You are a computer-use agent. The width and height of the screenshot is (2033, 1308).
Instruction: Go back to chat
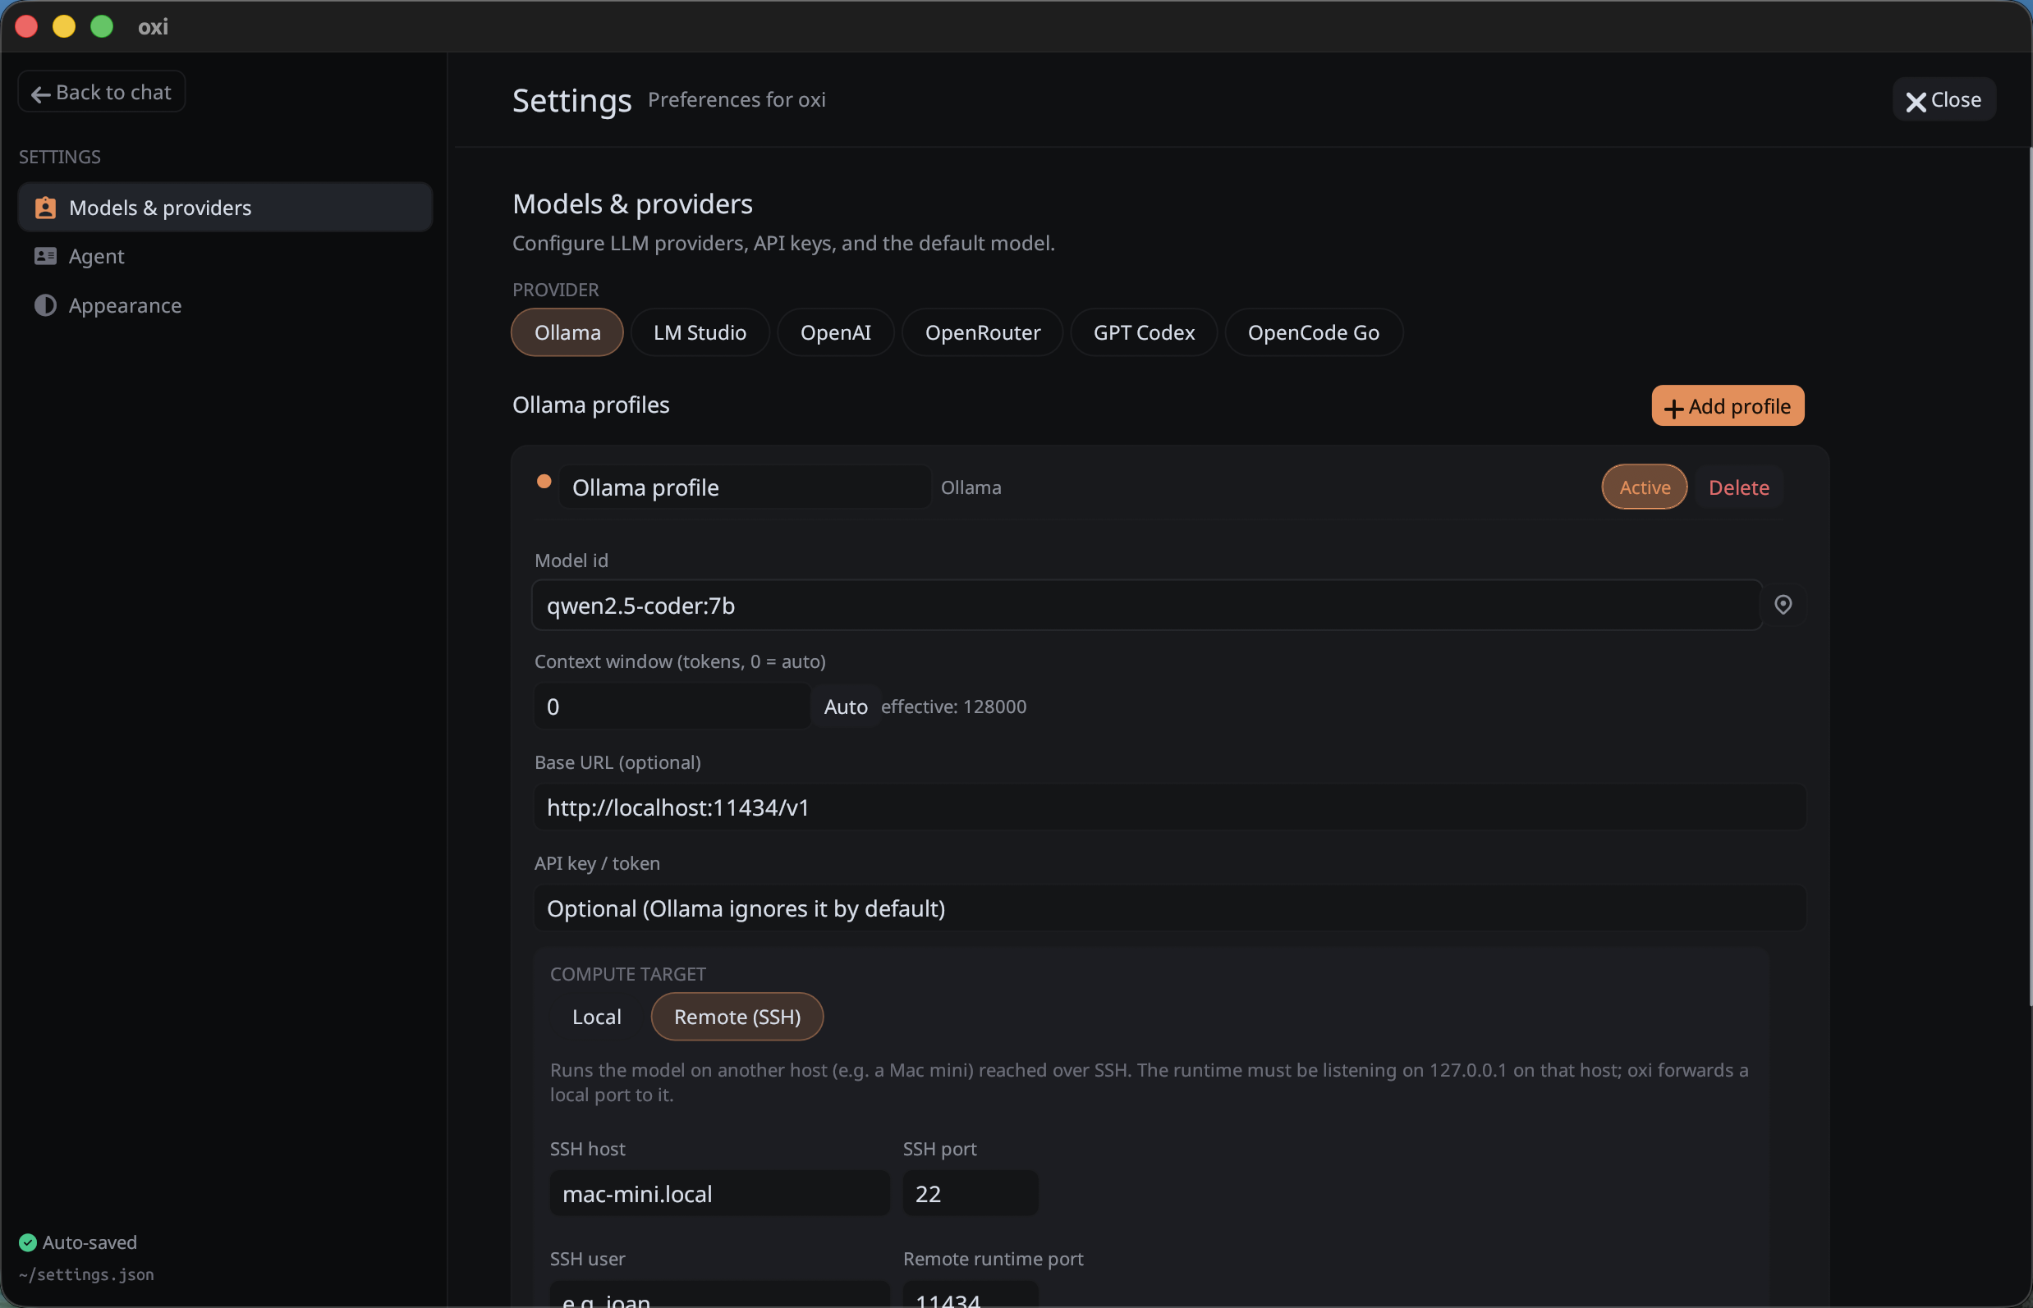pyautogui.click(x=101, y=92)
